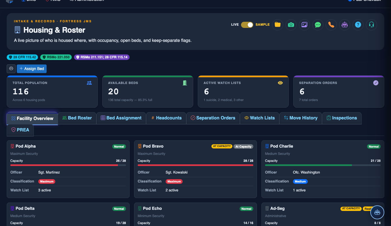Open the purple robot icon in the header
The height and width of the screenshot is (226, 391).
click(345, 25)
